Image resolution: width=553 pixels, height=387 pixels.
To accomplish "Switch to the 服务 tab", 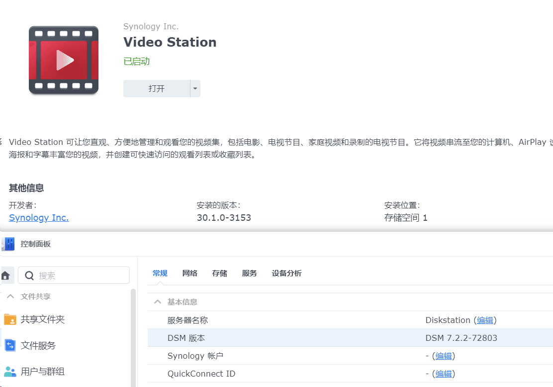I will pyautogui.click(x=249, y=273).
